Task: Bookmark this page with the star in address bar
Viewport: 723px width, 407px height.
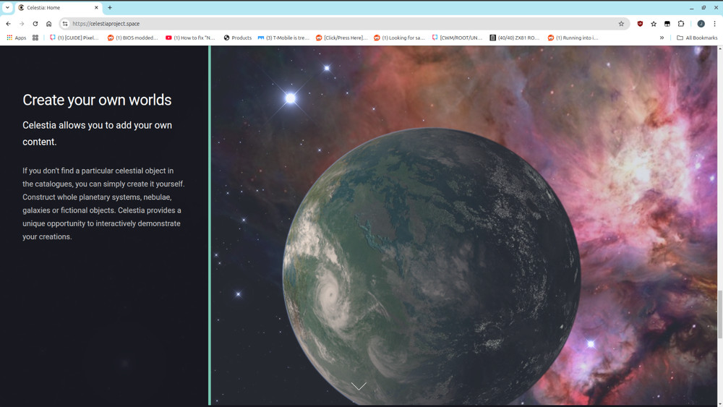Action: tap(621, 24)
